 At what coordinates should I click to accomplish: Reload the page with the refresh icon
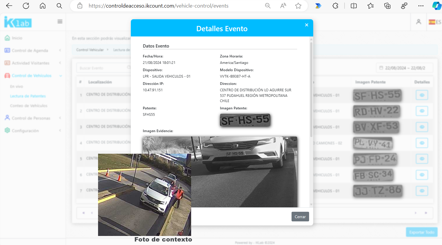point(26,6)
